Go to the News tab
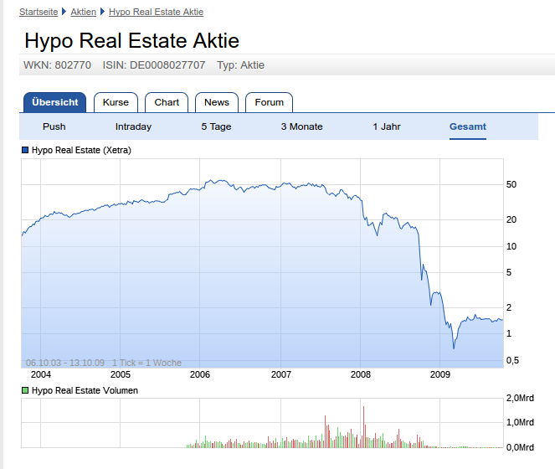This screenshot has height=469, width=555. click(217, 102)
